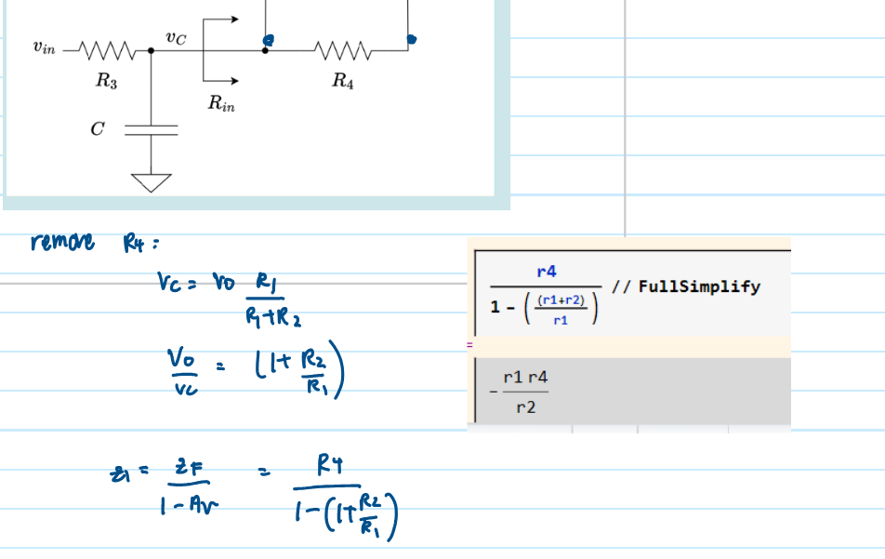
Task: Click the lower arrow above Rin label
Action: click(x=222, y=81)
